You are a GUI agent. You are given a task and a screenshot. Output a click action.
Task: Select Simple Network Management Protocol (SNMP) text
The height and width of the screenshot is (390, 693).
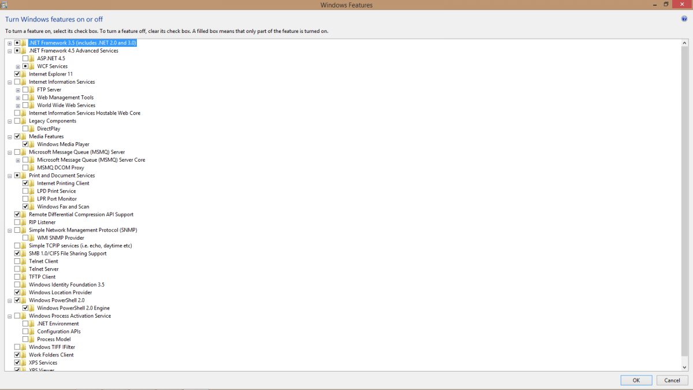coord(83,230)
